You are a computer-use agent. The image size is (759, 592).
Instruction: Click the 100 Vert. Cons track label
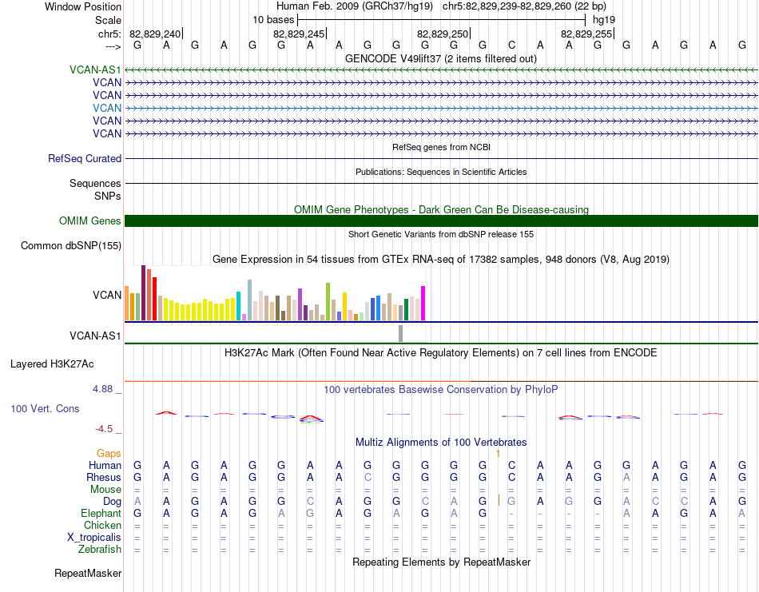pyautogui.click(x=45, y=408)
